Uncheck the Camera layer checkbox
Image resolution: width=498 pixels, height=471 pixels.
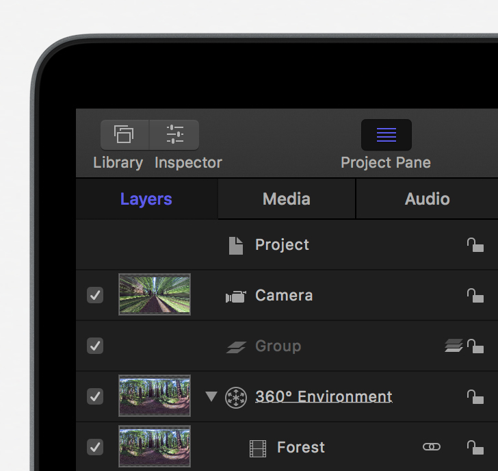[95, 295]
